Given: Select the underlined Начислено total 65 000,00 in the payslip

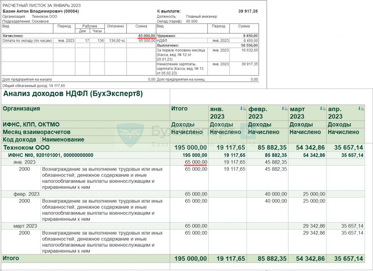Looking at the screenshot, I should pos(147,36).
